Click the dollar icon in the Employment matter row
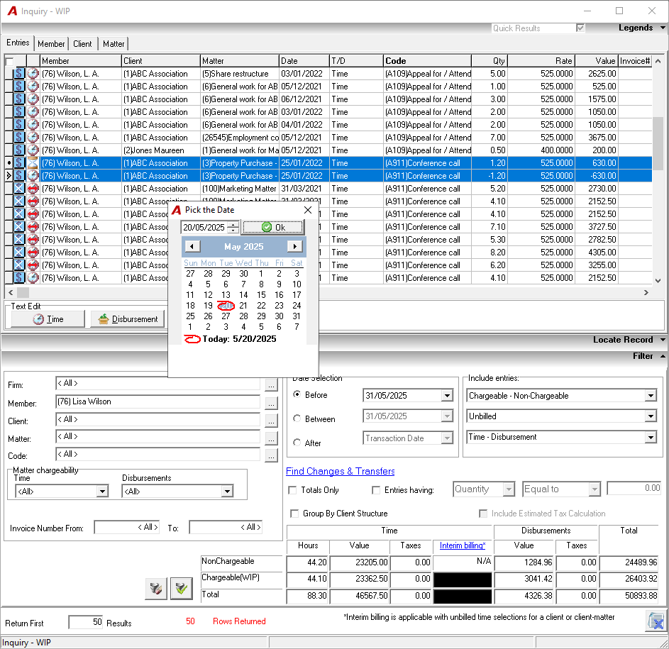 [19, 138]
